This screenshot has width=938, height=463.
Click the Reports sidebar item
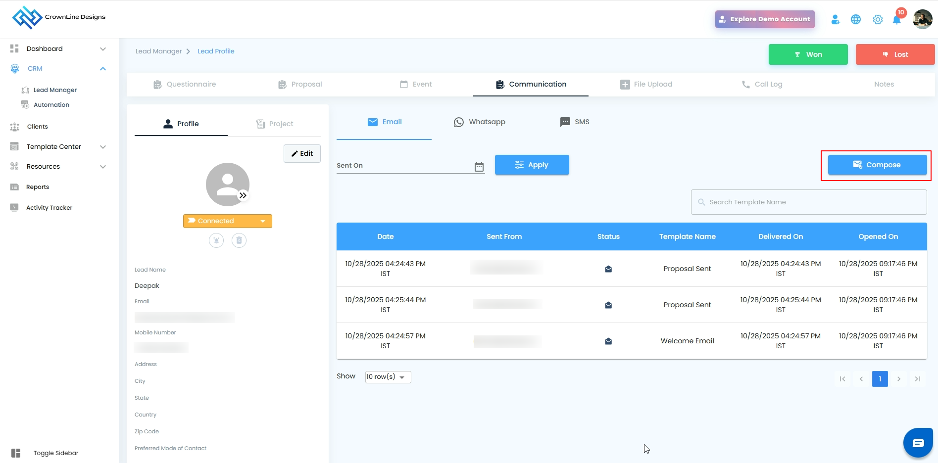[38, 187]
